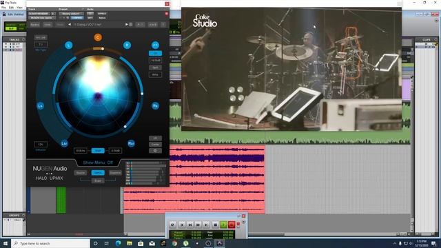Click the Coke Studio video window
The image size is (441, 248).
(291, 69)
